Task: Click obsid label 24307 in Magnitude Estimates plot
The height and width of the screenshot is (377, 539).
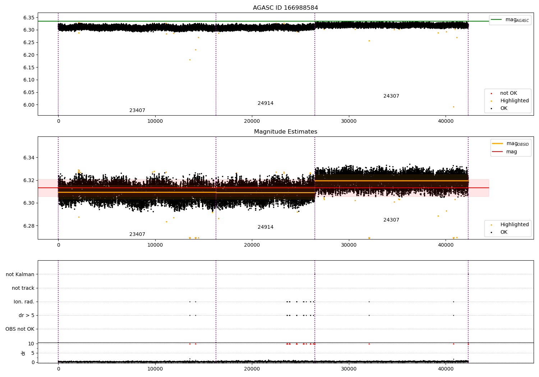Action: click(391, 220)
